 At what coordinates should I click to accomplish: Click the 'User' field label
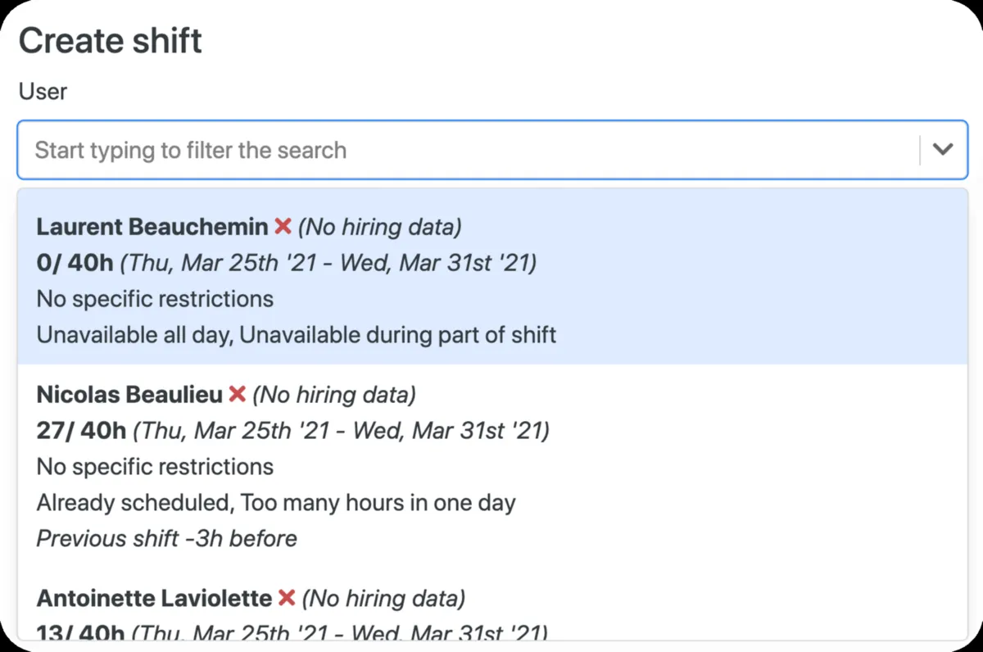(x=43, y=91)
